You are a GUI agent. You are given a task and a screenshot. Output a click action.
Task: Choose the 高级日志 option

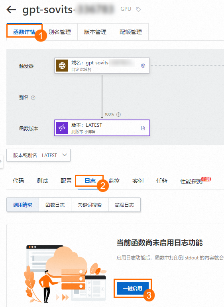coord(124,205)
